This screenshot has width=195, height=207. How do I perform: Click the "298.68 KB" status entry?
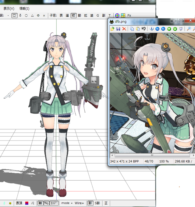[183, 161]
